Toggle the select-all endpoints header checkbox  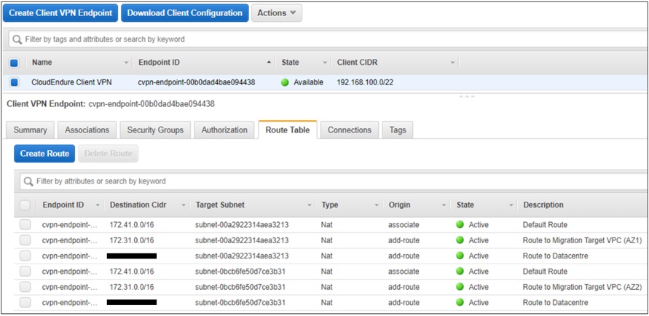coord(14,63)
